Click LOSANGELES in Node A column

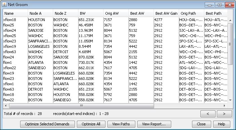click(x=39, y=46)
